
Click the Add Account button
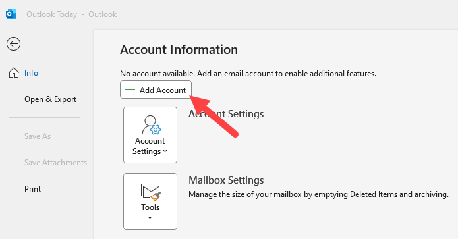pos(156,90)
